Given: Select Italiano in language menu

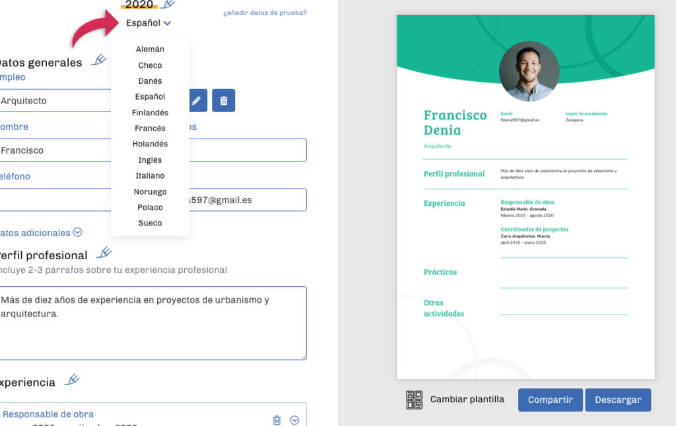Looking at the screenshot, I should pos(150,175).
